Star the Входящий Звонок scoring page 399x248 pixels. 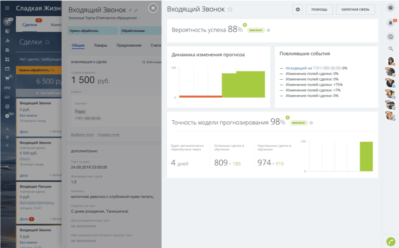(x=230, y=10)
